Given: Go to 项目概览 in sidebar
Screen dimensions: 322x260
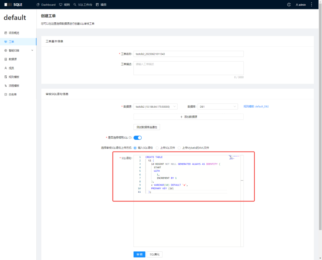Looking at the screenshot, I should coord(18,33).
